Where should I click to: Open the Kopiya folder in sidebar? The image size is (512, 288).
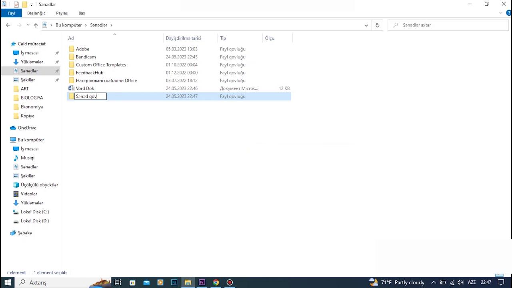click(x=27, y=116)
